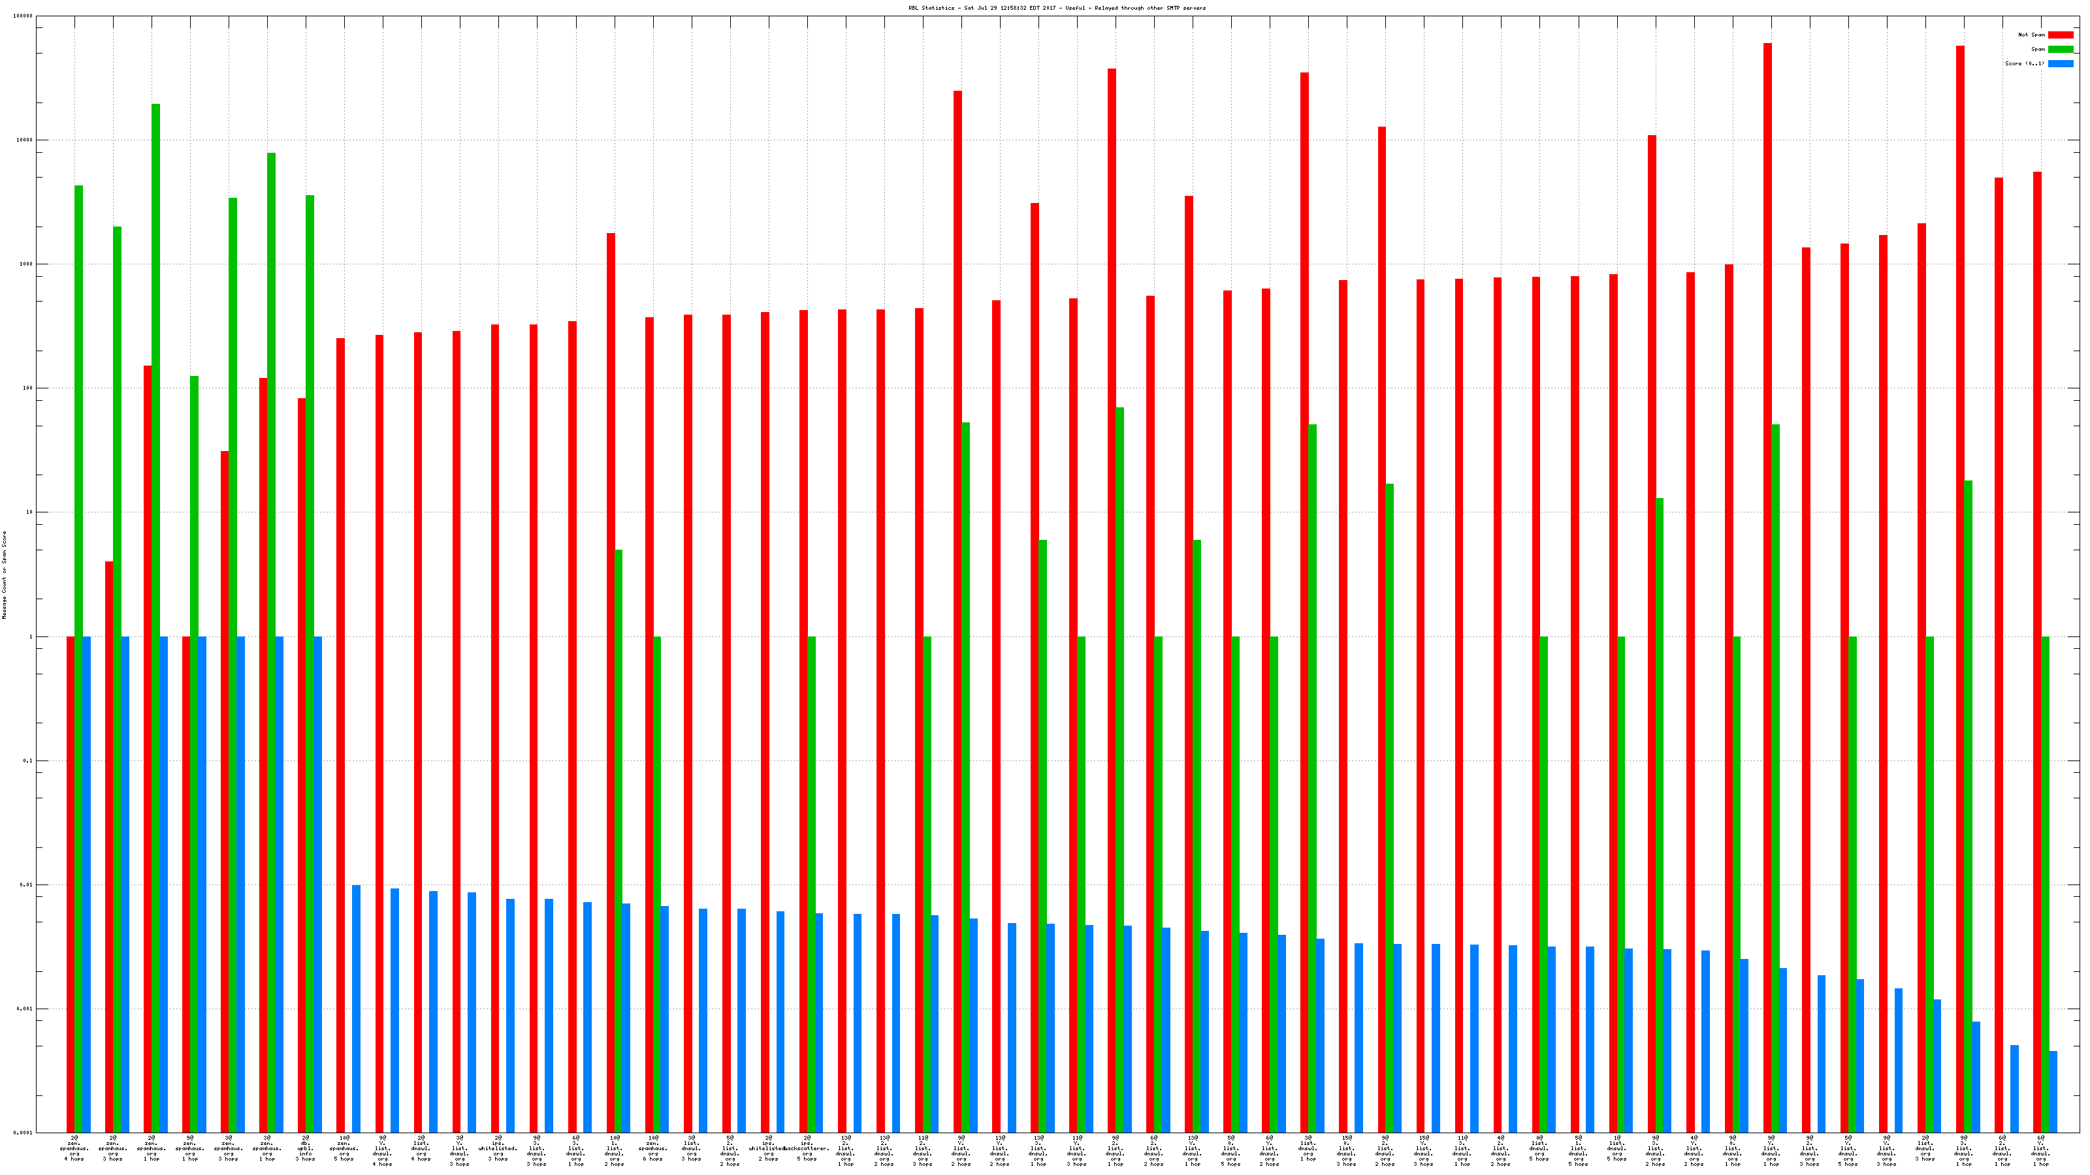Click the RBL Statistics chart title

click(1056, 8)
